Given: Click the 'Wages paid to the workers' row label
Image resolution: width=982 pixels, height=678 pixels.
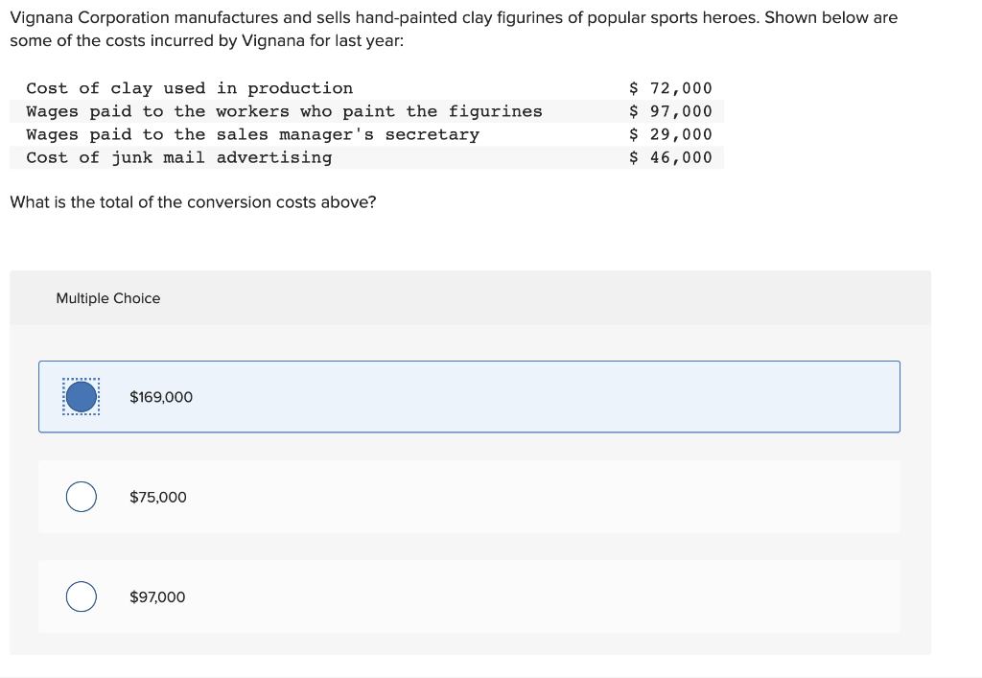Looking at the screenshot, I should (x=284, y=111).
